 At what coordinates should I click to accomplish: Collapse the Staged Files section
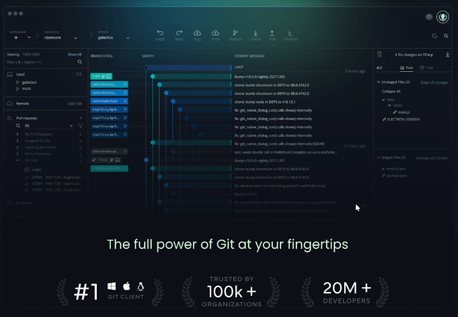coord(379,158)
